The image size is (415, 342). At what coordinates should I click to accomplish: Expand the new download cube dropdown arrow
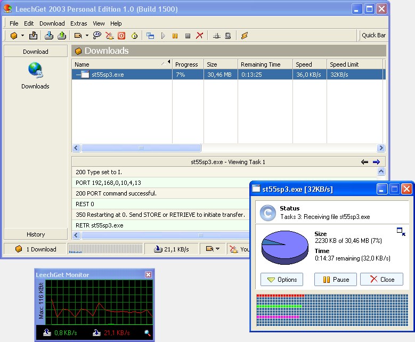tap(22, 36)
